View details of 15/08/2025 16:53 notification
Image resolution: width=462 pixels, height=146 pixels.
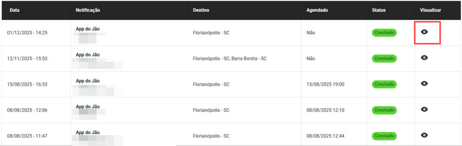(424, 83)
